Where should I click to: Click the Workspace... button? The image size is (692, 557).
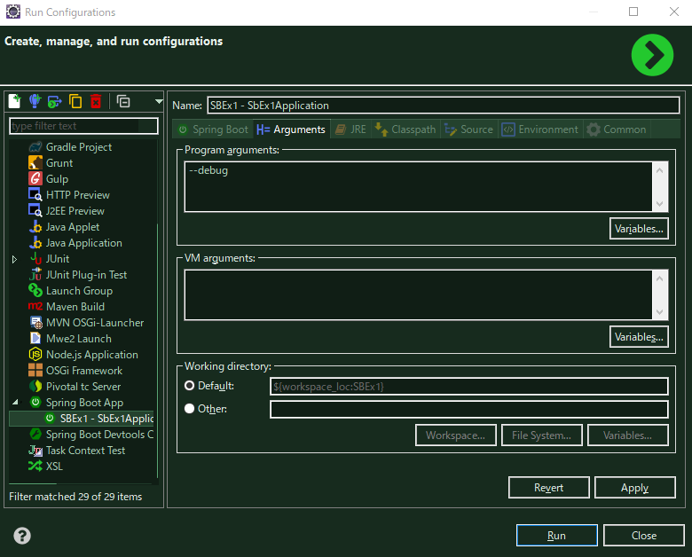pyautogui.click(x=455, y=435)
